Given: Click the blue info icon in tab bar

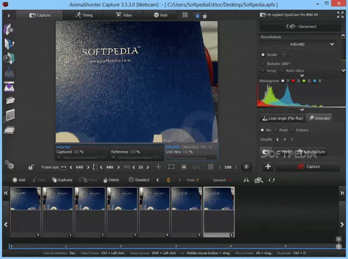Looking at the screenshot, I should [x=197, y=15].
